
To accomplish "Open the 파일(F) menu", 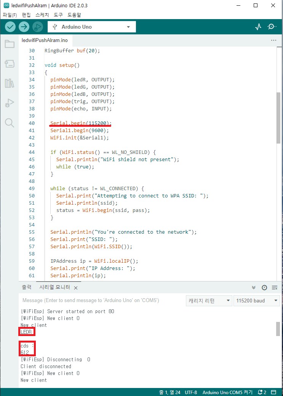I will pyautogui.click(x=10, y=15).
